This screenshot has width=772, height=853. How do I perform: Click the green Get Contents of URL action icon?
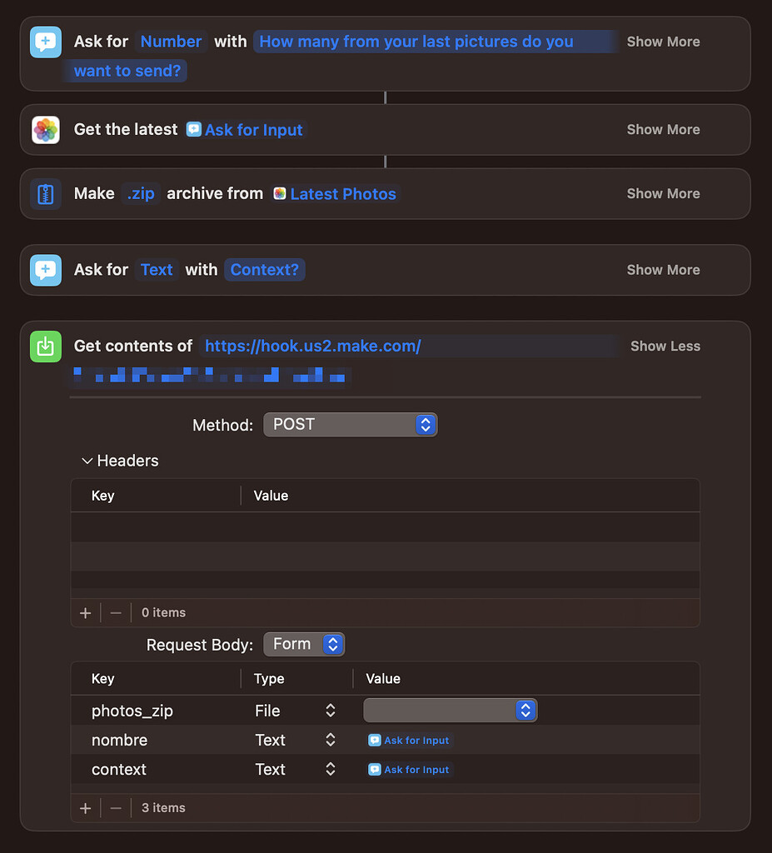(45, 346)
